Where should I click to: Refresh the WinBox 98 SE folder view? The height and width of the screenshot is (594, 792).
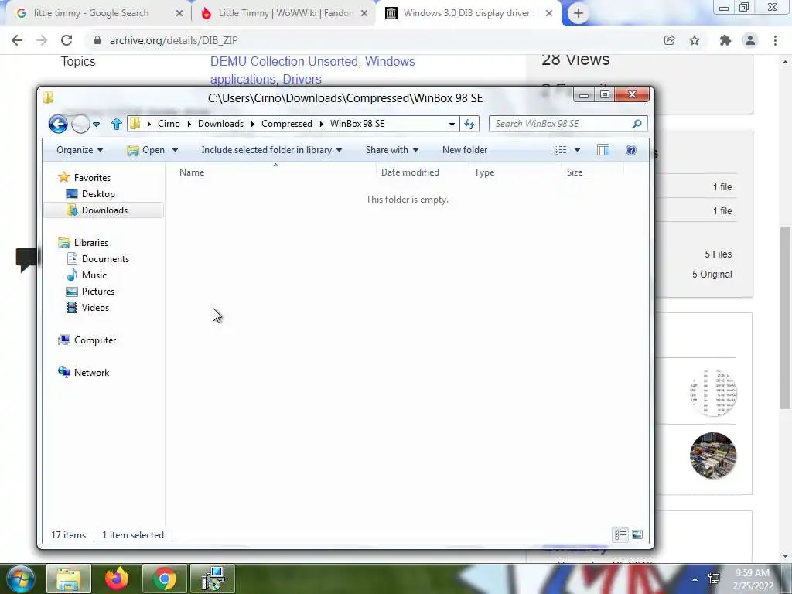[469, 124]
